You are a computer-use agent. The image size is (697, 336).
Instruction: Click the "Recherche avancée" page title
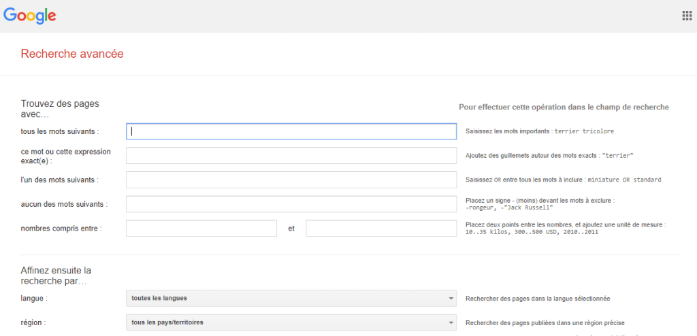[72, 54]
